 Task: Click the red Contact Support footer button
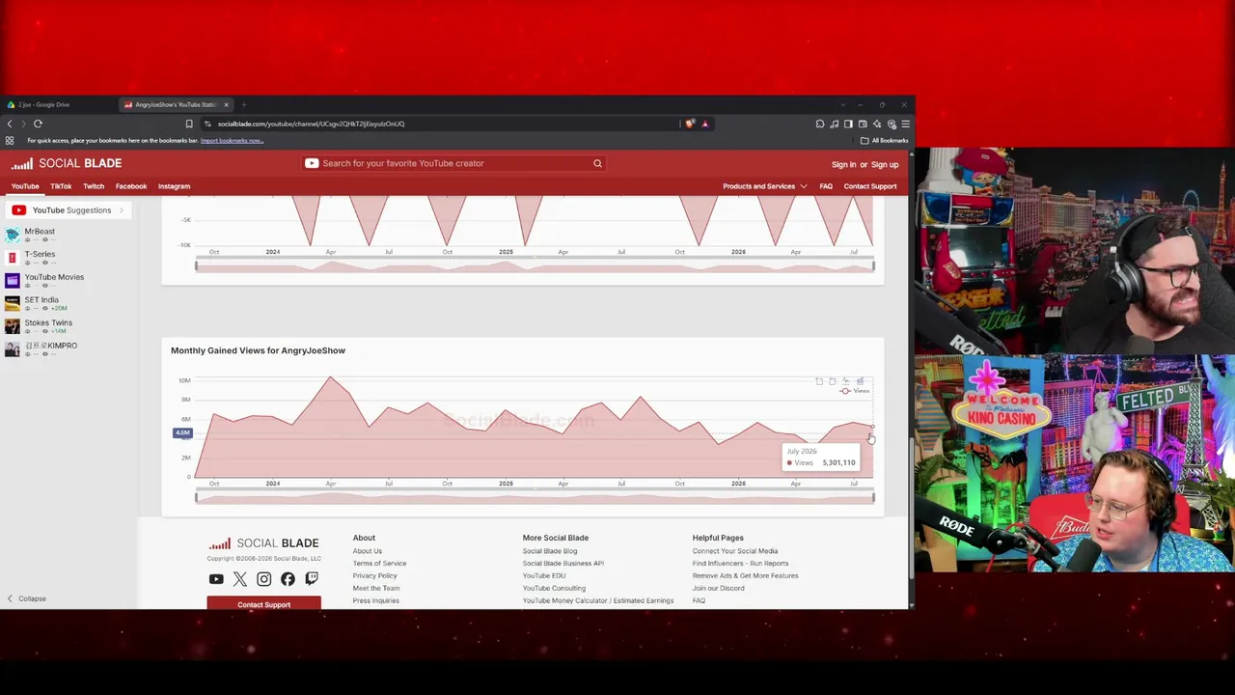263,604
